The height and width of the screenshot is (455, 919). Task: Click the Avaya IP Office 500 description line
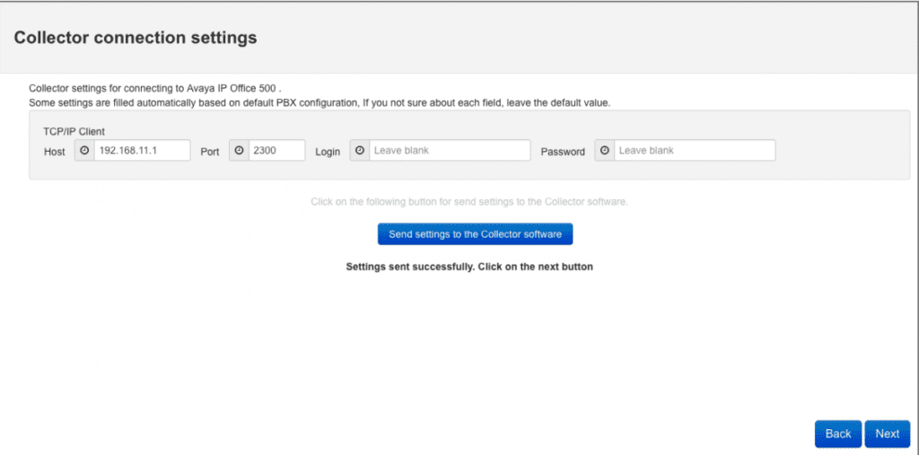pyautogui.click(x=155, y=90)
